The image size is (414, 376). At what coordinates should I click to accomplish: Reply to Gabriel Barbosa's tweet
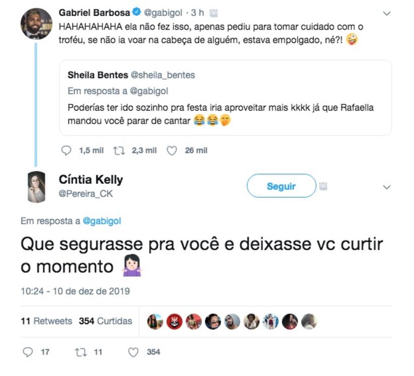pos(66,151)
